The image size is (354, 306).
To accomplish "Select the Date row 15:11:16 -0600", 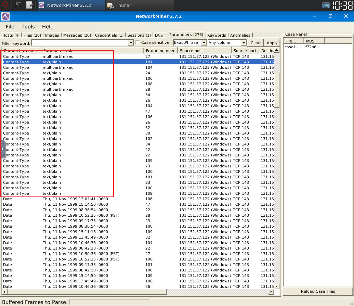I will [x=138, y=232].
